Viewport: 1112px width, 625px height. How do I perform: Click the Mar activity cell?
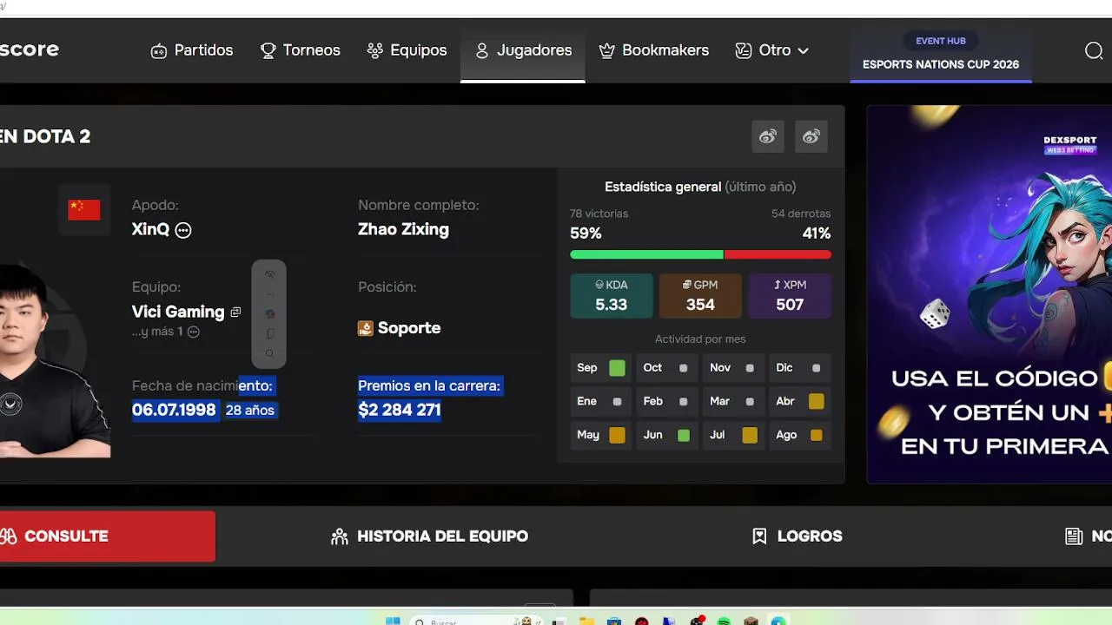click(x=733, y=401)
